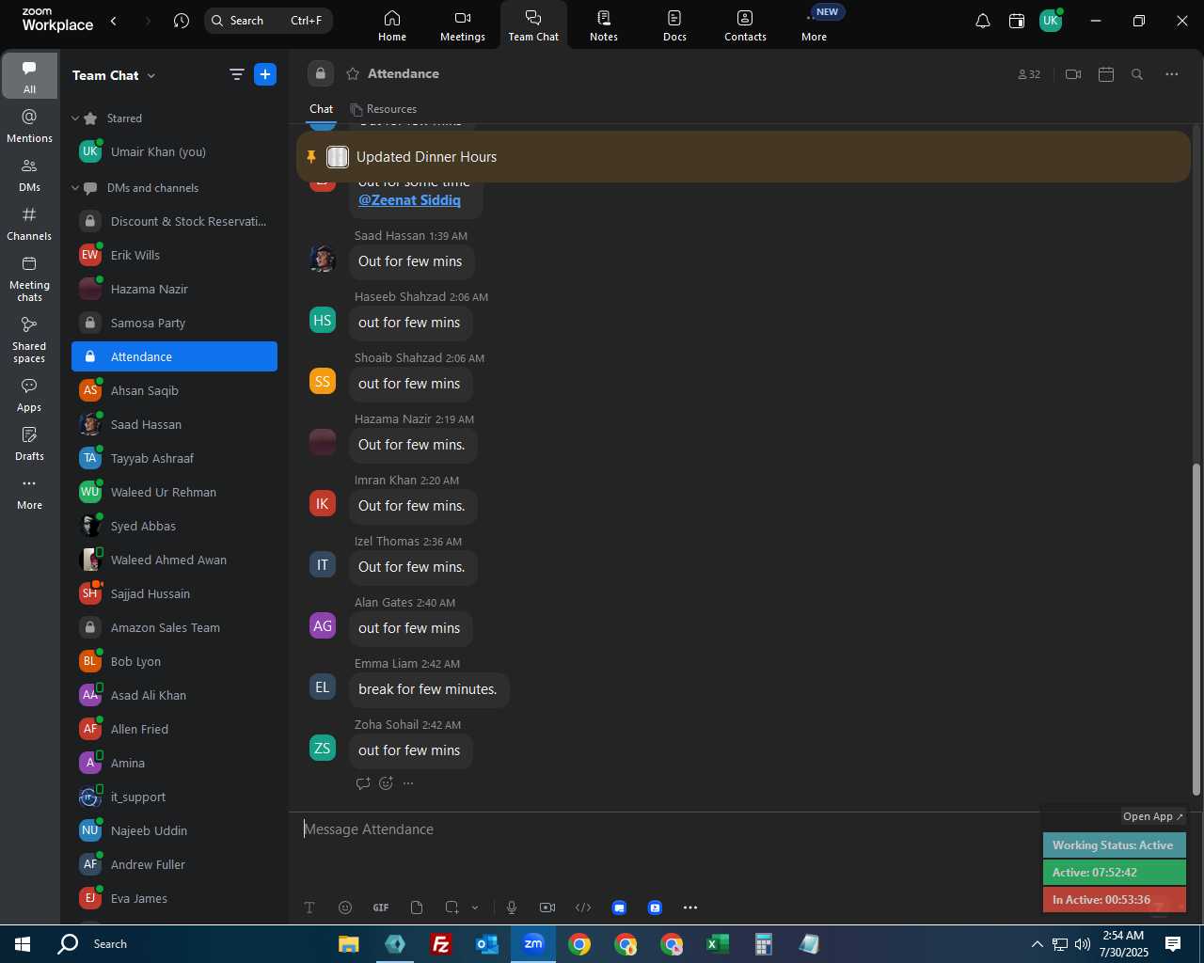
Task: Open the history clock icon
Action: (182, 21)
